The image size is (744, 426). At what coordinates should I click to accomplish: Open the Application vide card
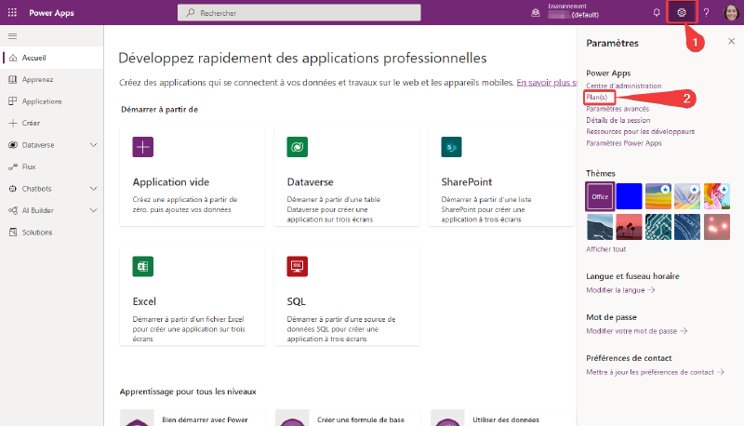[193, 176]
